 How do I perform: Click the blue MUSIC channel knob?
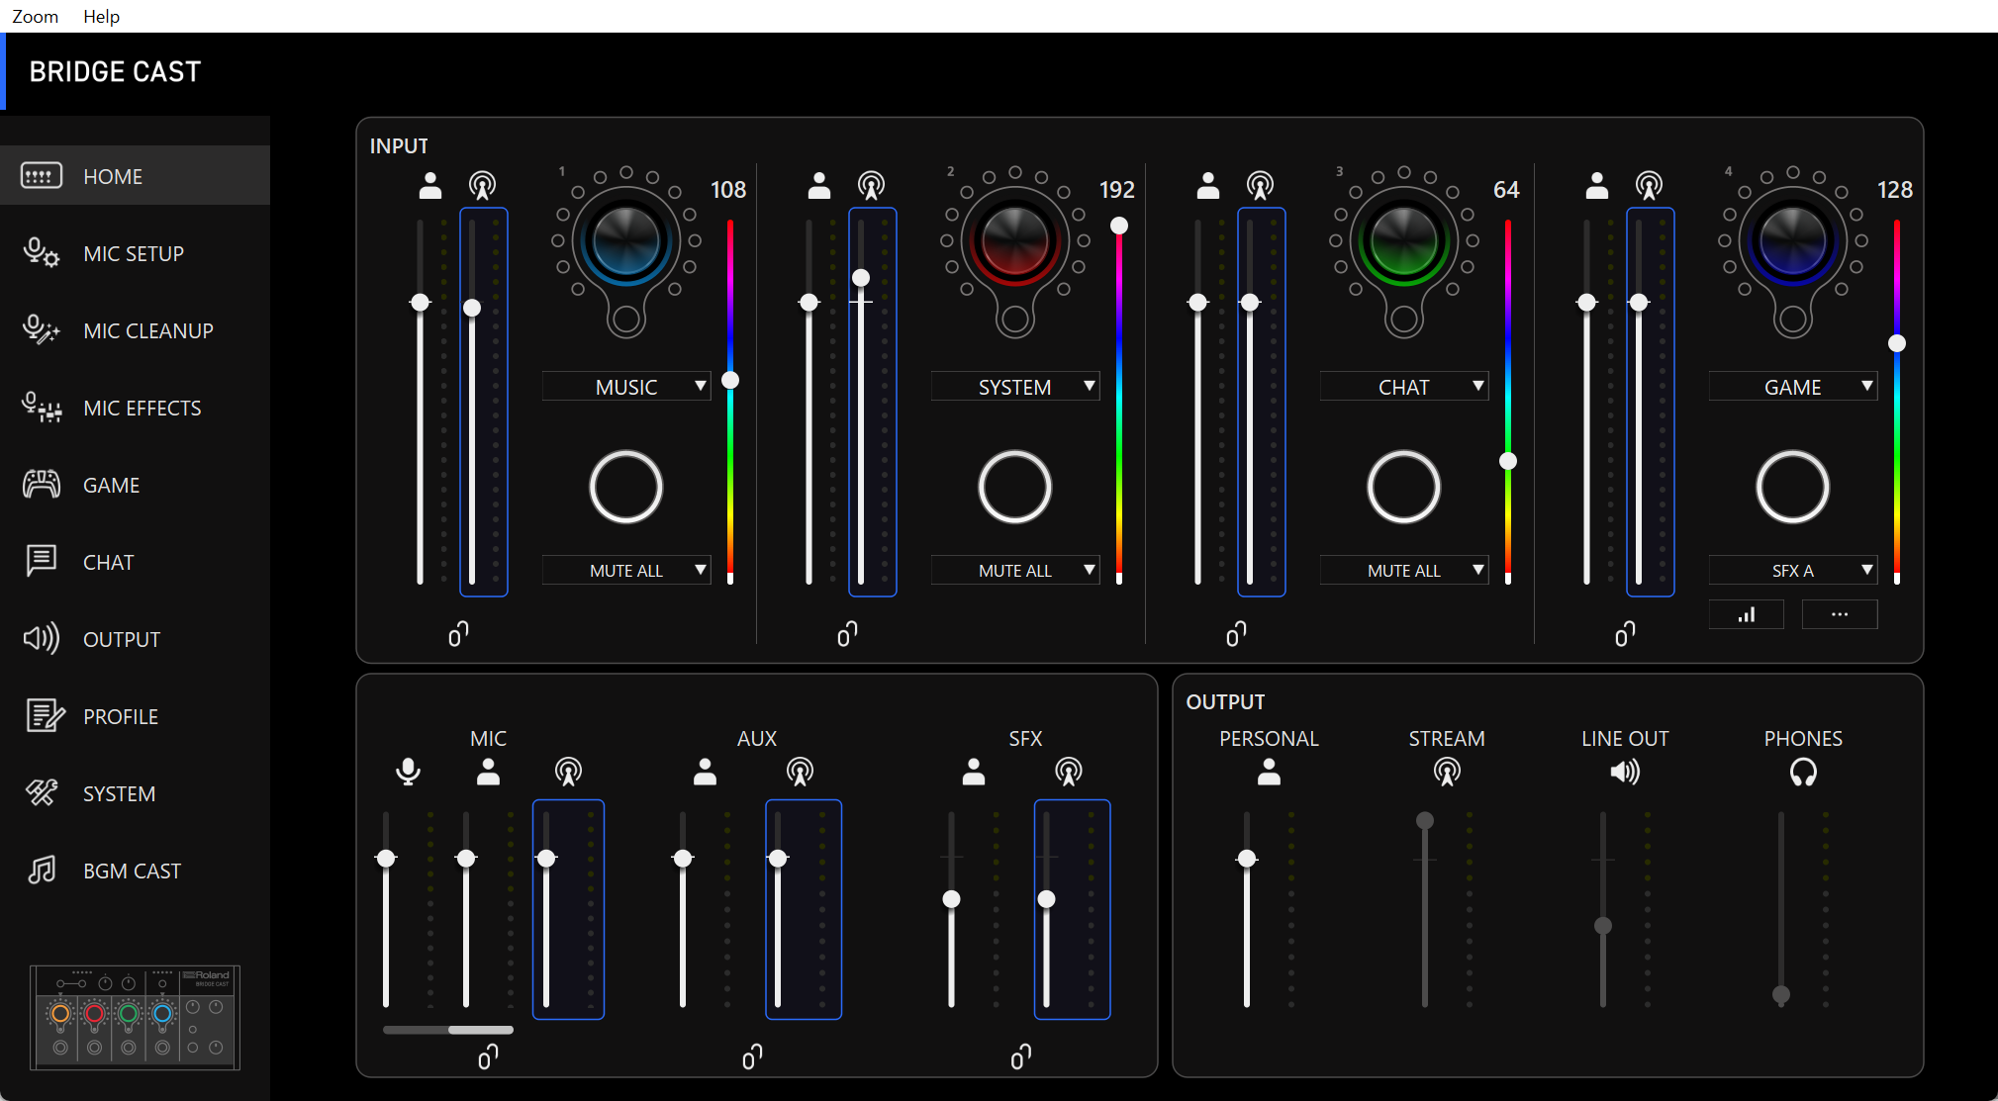pyautogui.click(x=626, y=240)
